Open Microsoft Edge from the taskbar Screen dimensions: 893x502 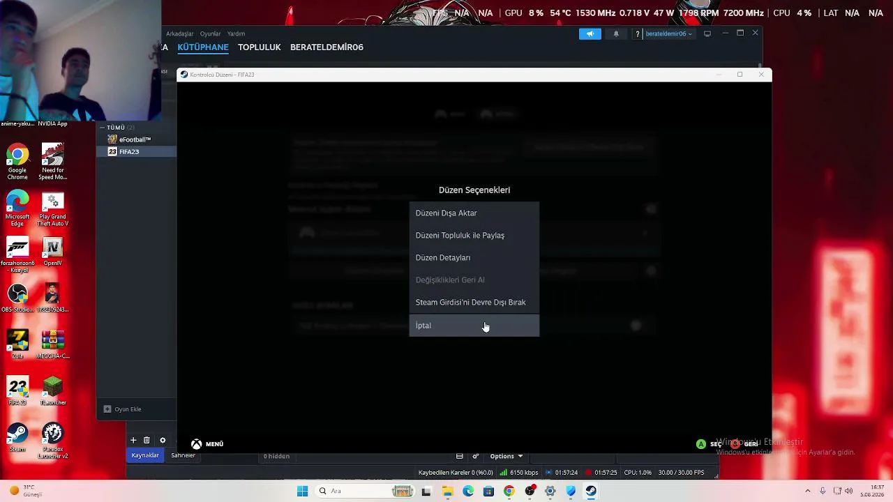click(468, 492)
